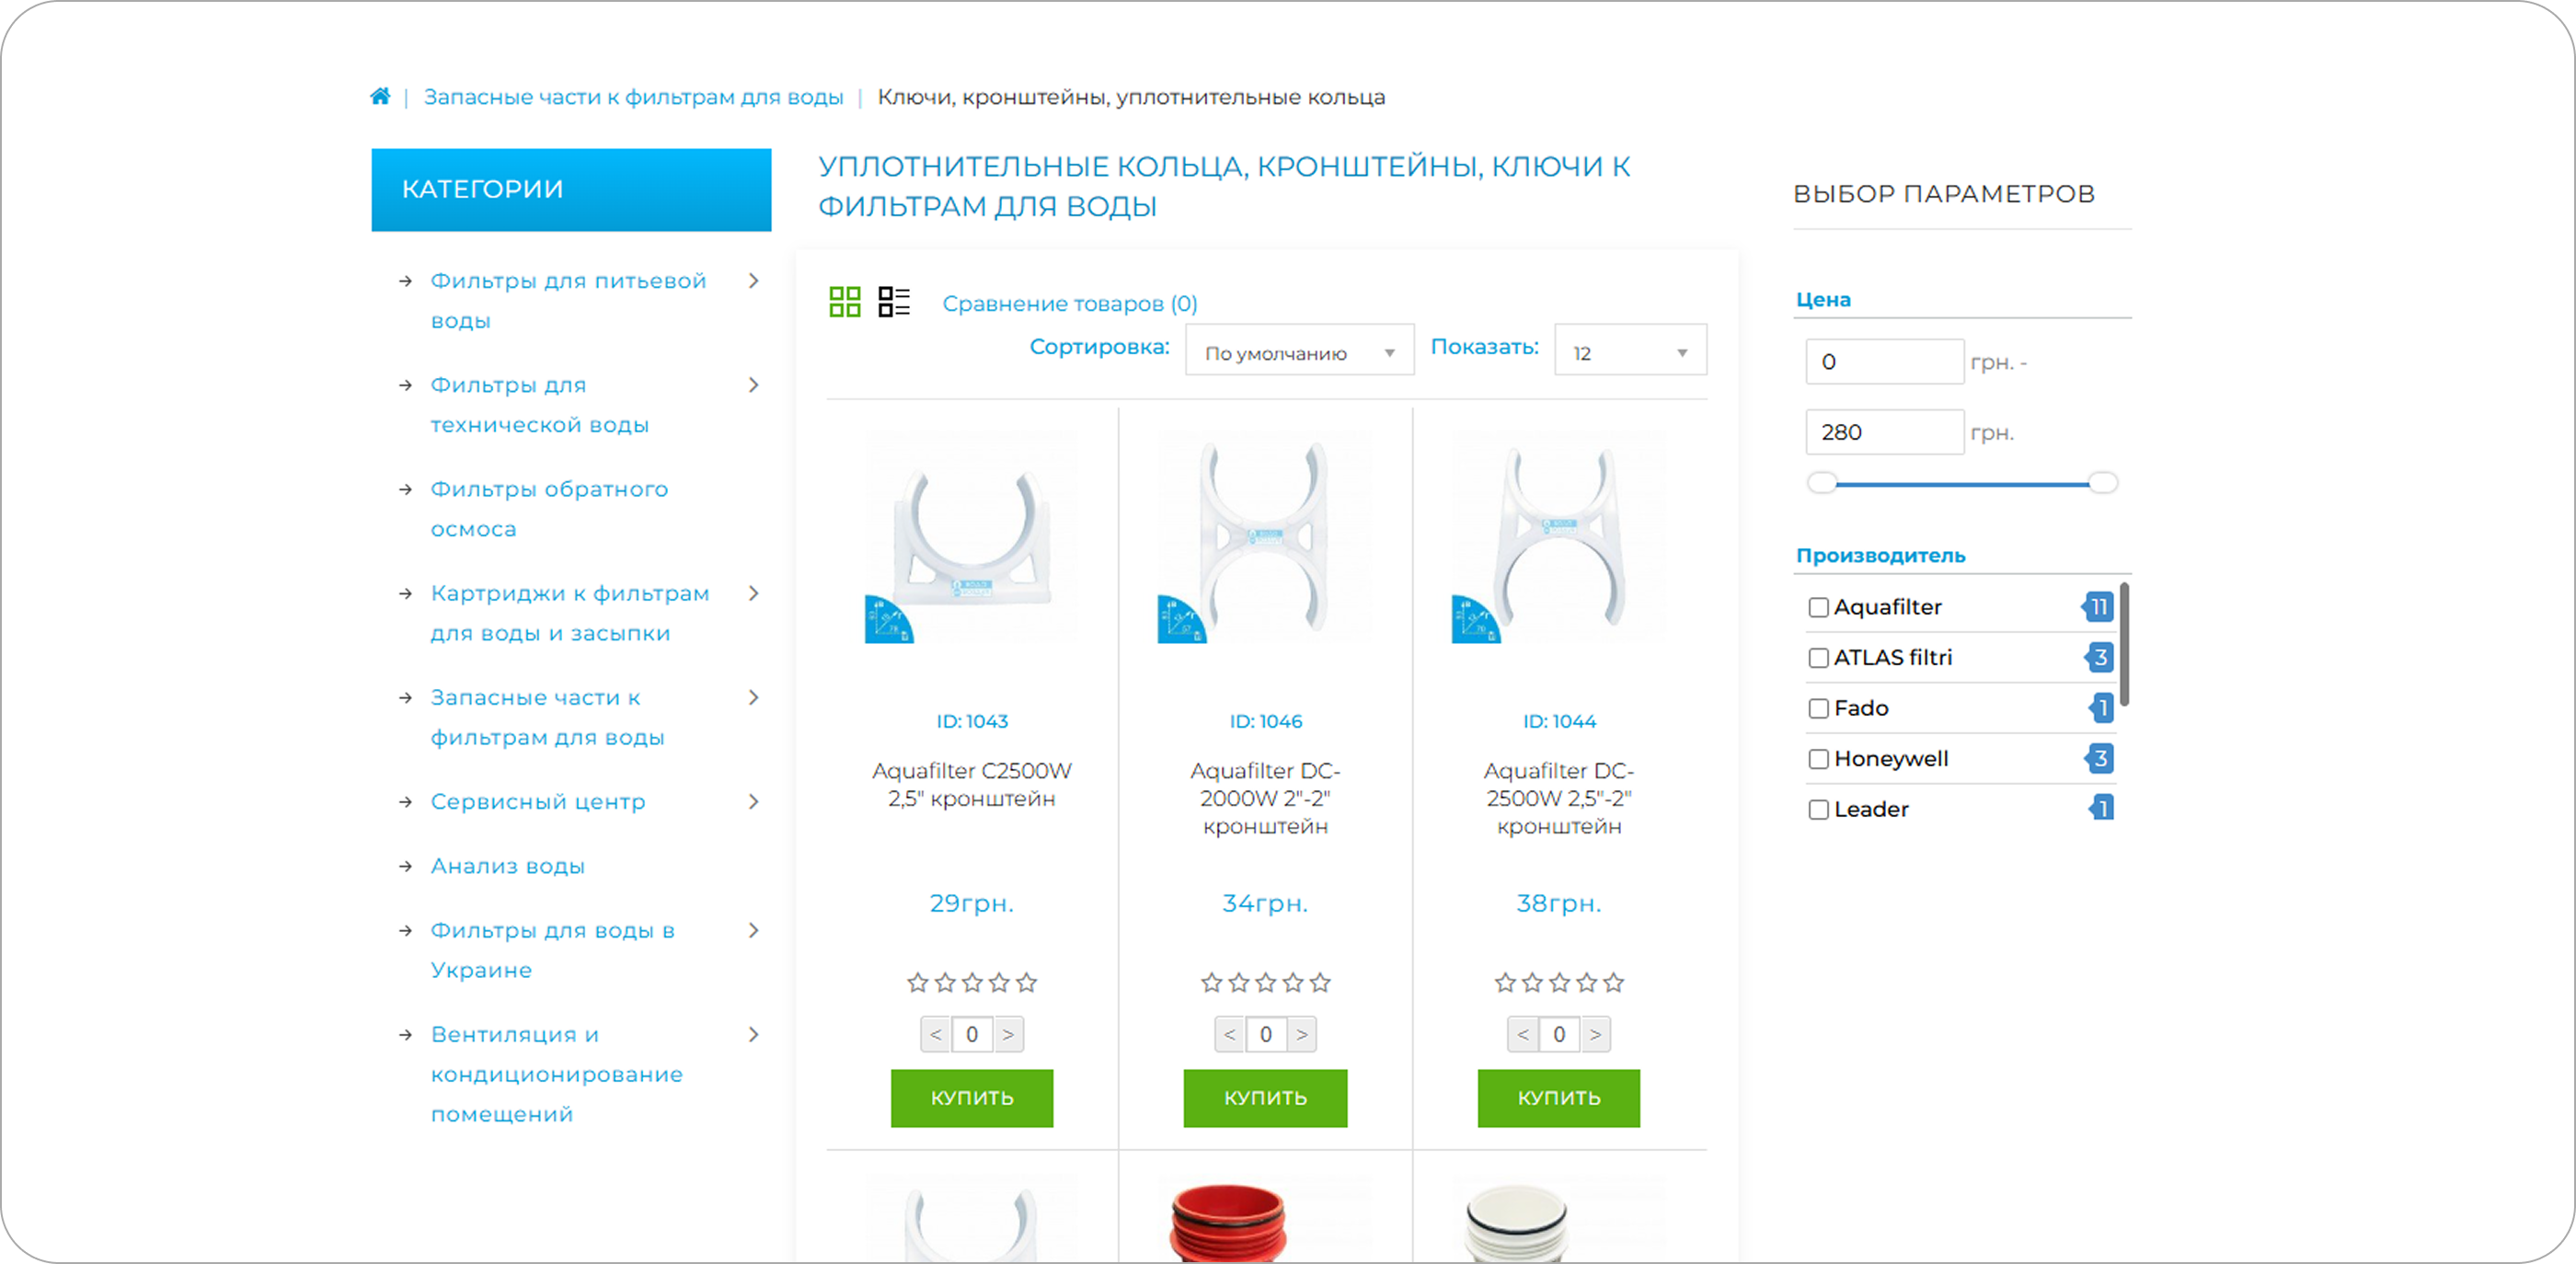Tick the Honeywell manufacturer checkbox
This screenshot has height=1264, width=2576.
(1818, 759)
